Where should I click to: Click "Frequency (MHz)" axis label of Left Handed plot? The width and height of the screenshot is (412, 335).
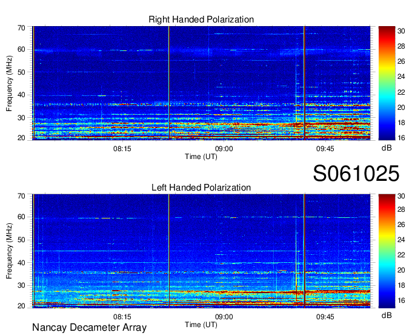pyautogui.click(x=9, y=251)
